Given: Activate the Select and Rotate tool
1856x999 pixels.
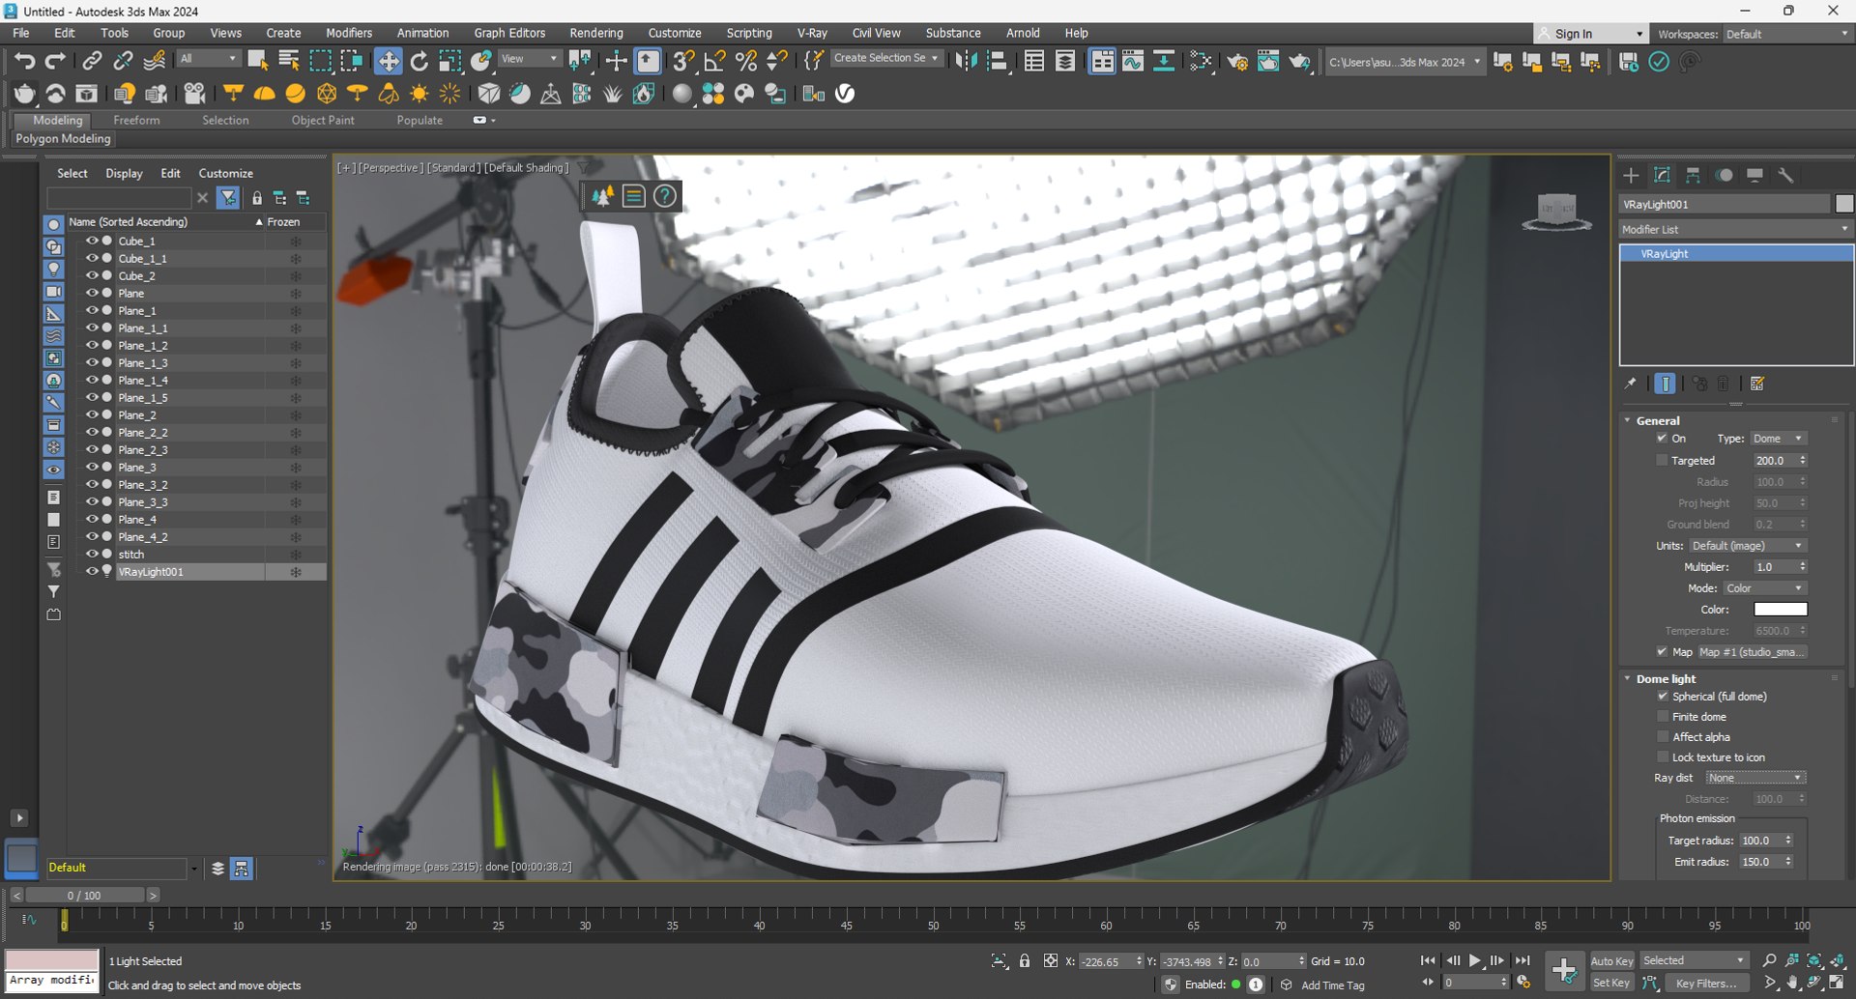Looking at the screenshot, I should [x=419, y=62].
